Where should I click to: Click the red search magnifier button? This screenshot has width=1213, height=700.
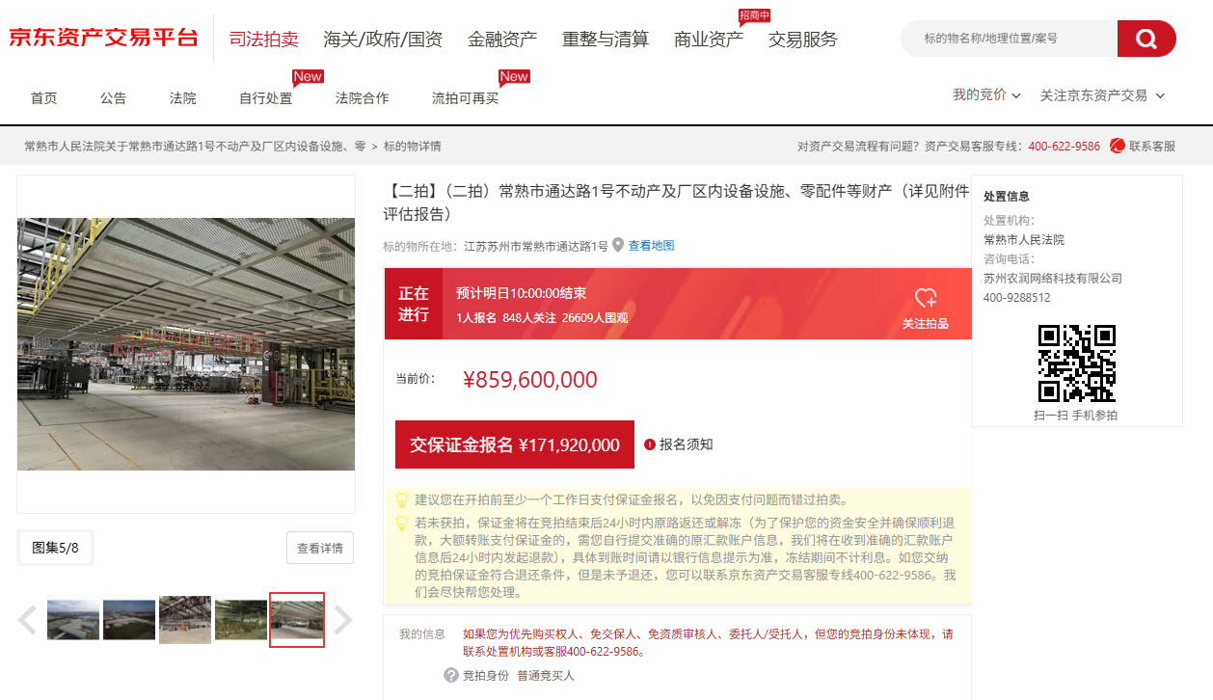point(1146,39)
